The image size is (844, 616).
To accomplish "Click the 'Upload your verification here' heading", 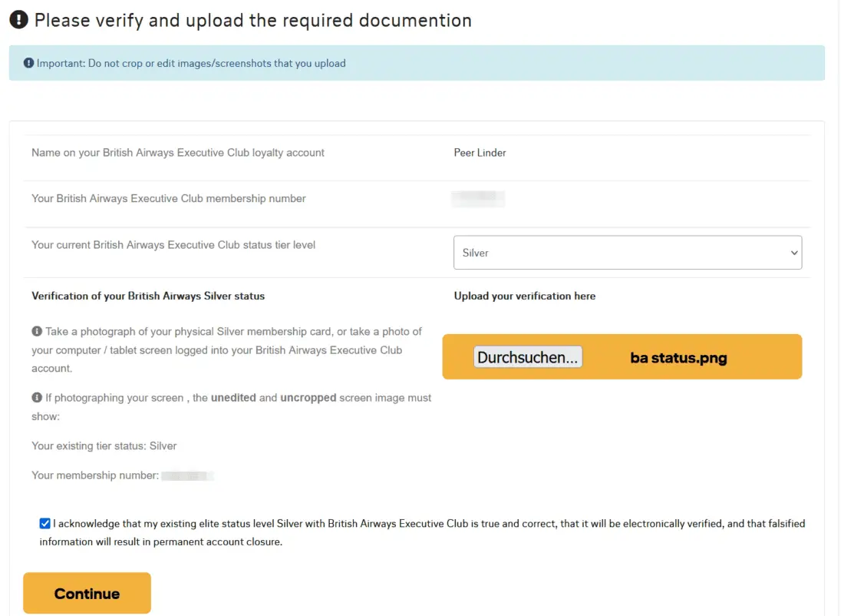I will 524,296.
